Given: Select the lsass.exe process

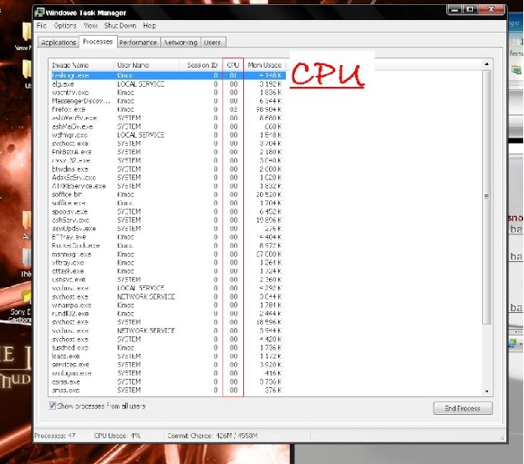Looking at the screenshot, I should [167, 356].
